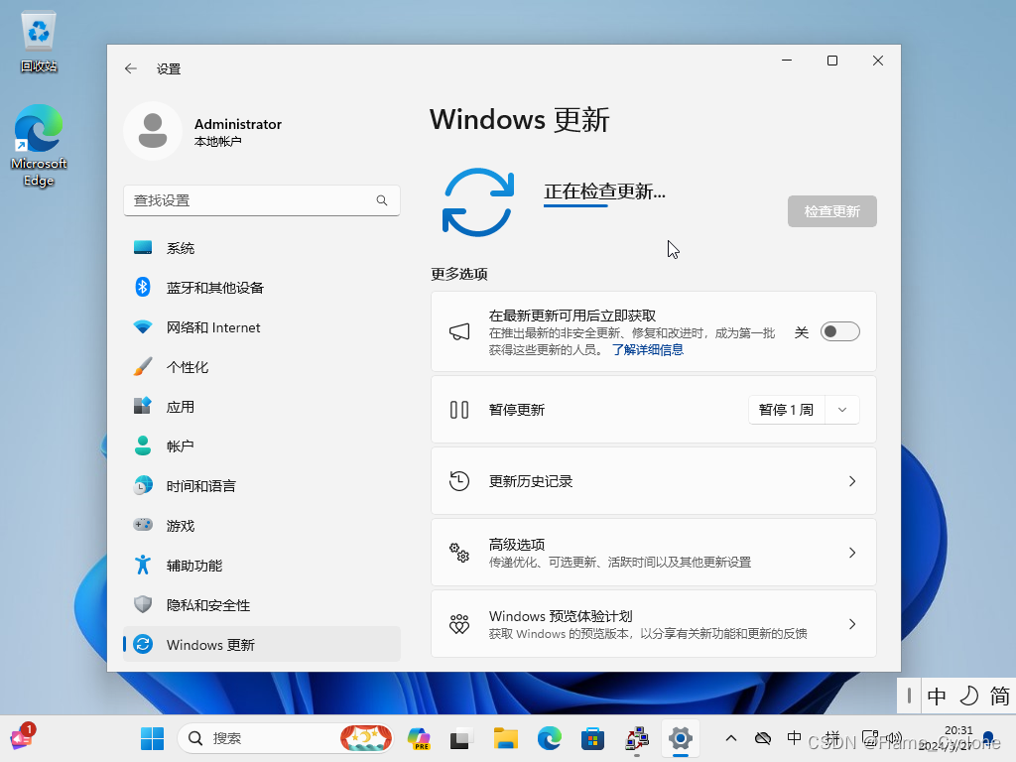
Task: Open 高级选项 chevron
Action: pyautogui.click(x=852, y=553)
